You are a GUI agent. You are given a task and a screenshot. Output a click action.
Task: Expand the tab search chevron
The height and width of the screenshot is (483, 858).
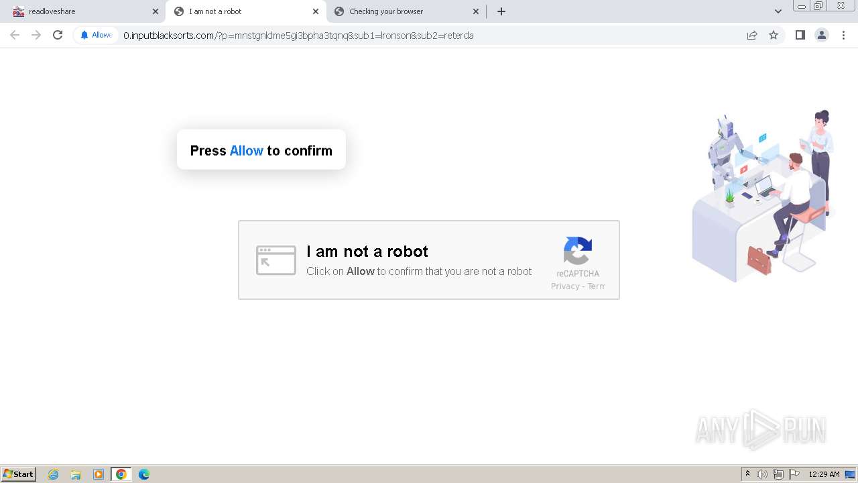tap(778, 11)
